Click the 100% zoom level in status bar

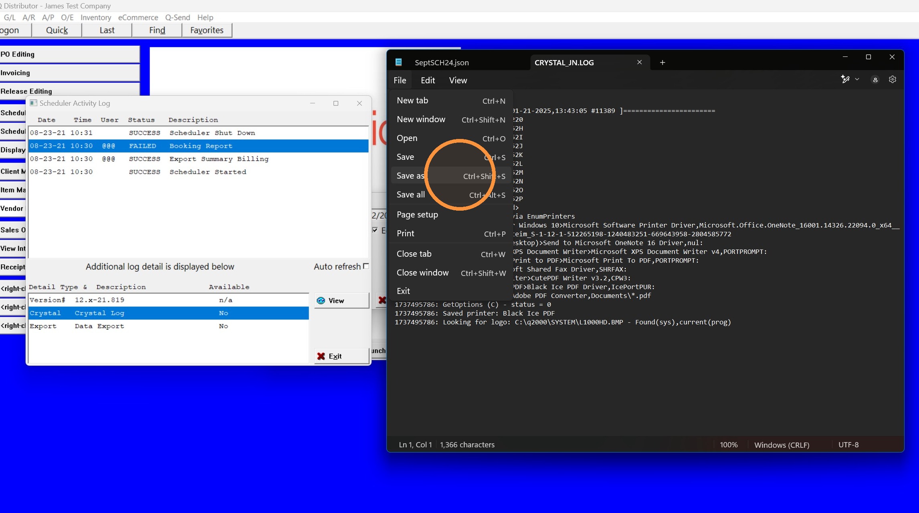pos(729,445)
